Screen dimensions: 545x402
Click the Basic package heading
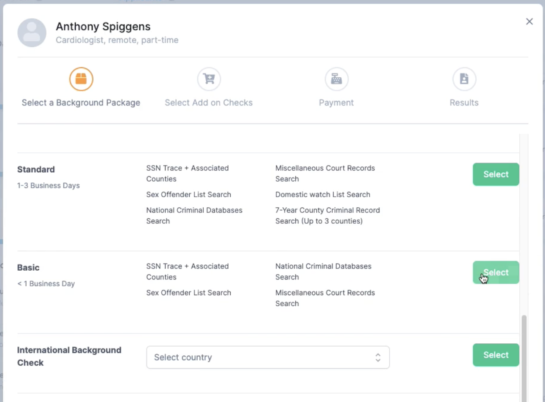pyautogui.click(x=28, y=268)
